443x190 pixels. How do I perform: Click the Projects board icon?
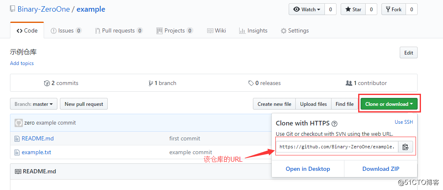[x=160, y=30]
